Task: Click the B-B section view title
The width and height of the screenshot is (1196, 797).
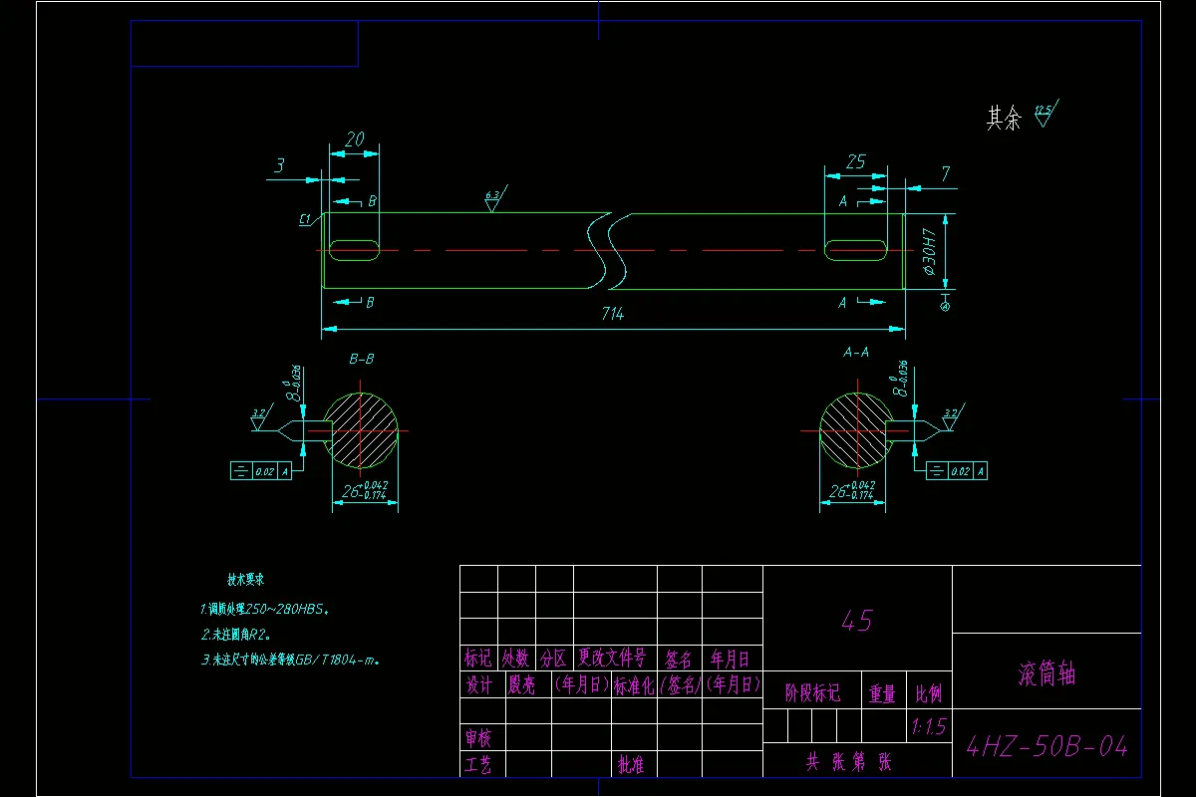Action: (361, 358)
